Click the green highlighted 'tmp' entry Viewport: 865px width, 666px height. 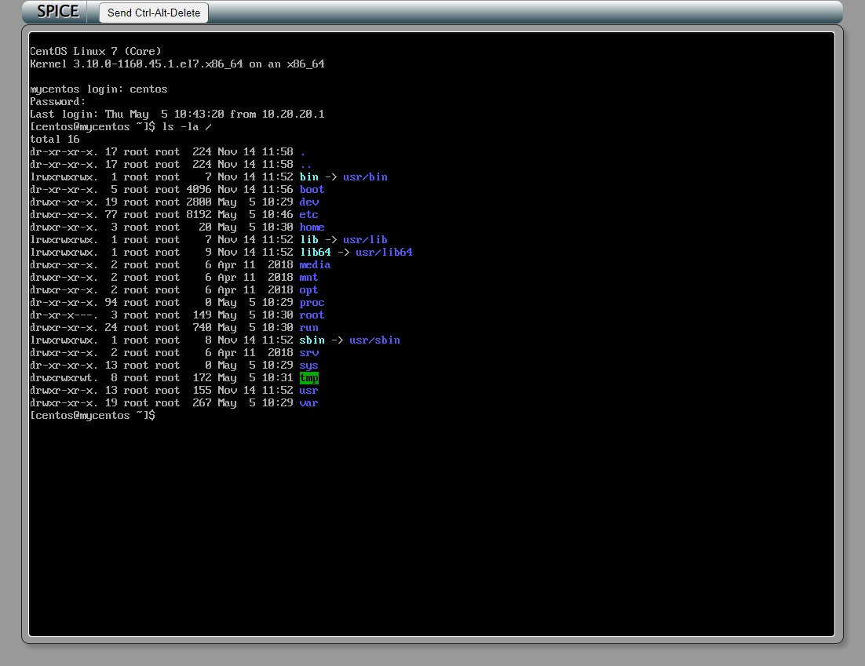tap(309, 377)
